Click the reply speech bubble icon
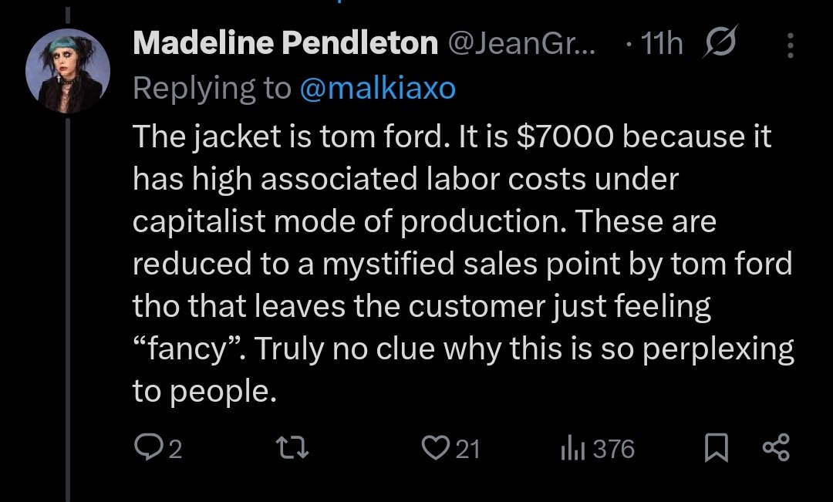 click(147, 448)
